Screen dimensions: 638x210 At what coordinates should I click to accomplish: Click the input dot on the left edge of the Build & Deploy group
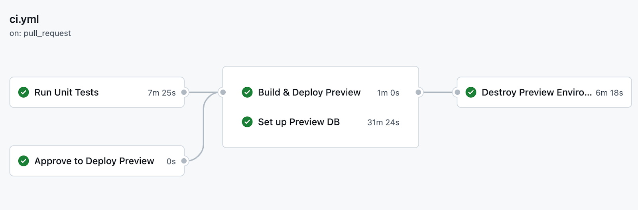pyautogui.click(x=223, y=92)
